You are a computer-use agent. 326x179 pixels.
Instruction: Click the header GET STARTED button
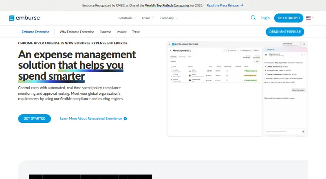tap(289, 18)
